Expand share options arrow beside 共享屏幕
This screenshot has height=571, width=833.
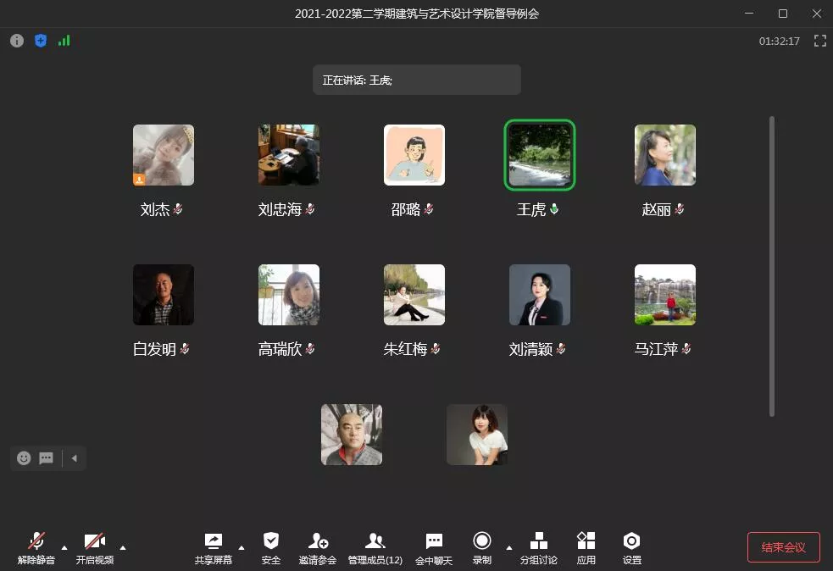(x=242, y=547)
